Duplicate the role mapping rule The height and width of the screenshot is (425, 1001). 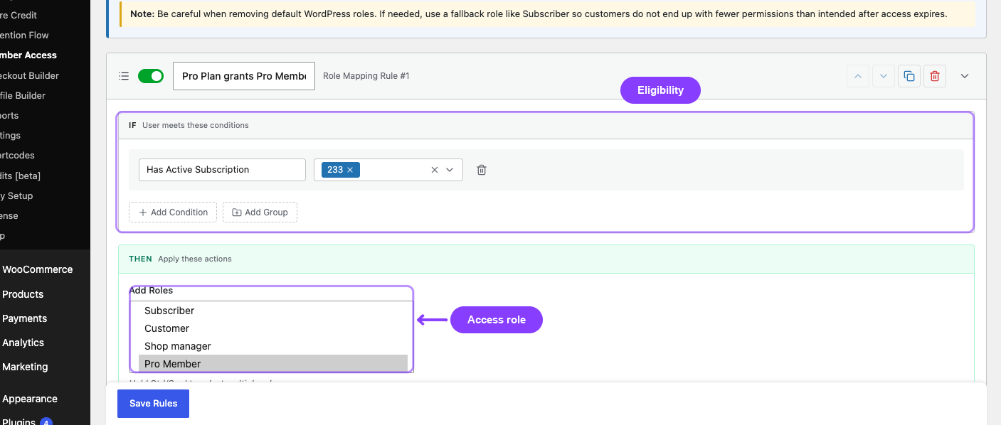[909, 76]
